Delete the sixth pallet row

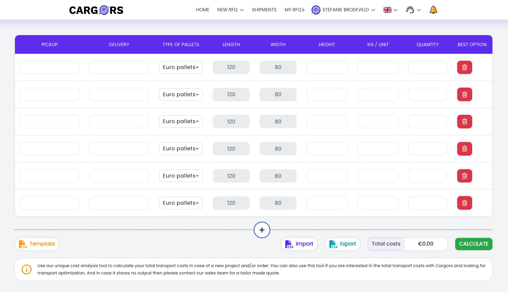[465, 203]
